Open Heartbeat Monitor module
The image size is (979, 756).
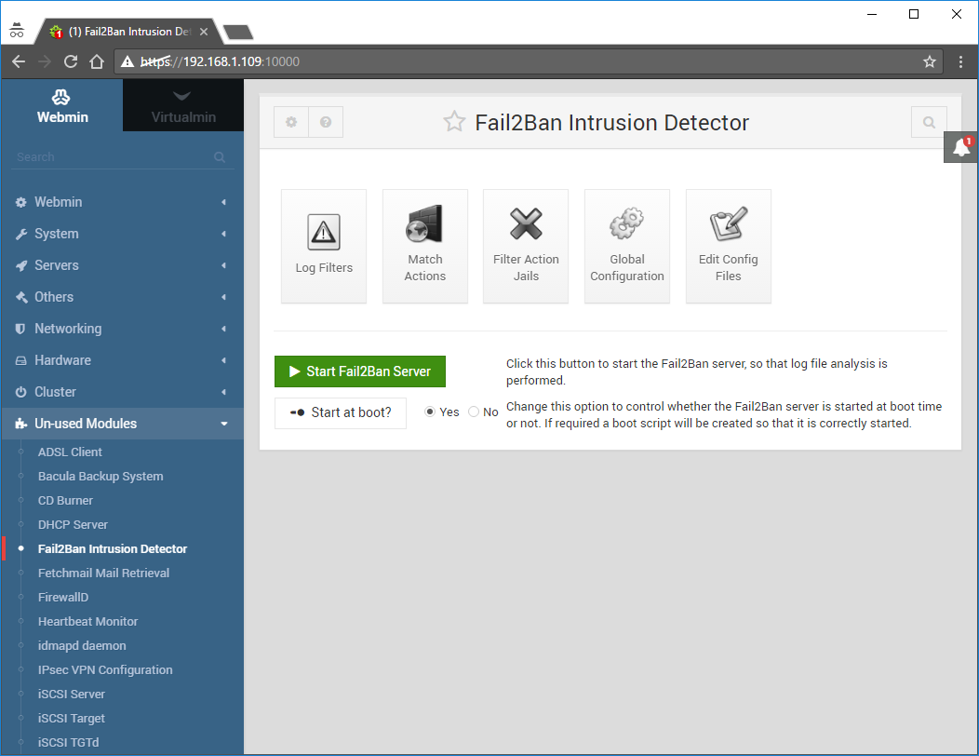(87, 622)
